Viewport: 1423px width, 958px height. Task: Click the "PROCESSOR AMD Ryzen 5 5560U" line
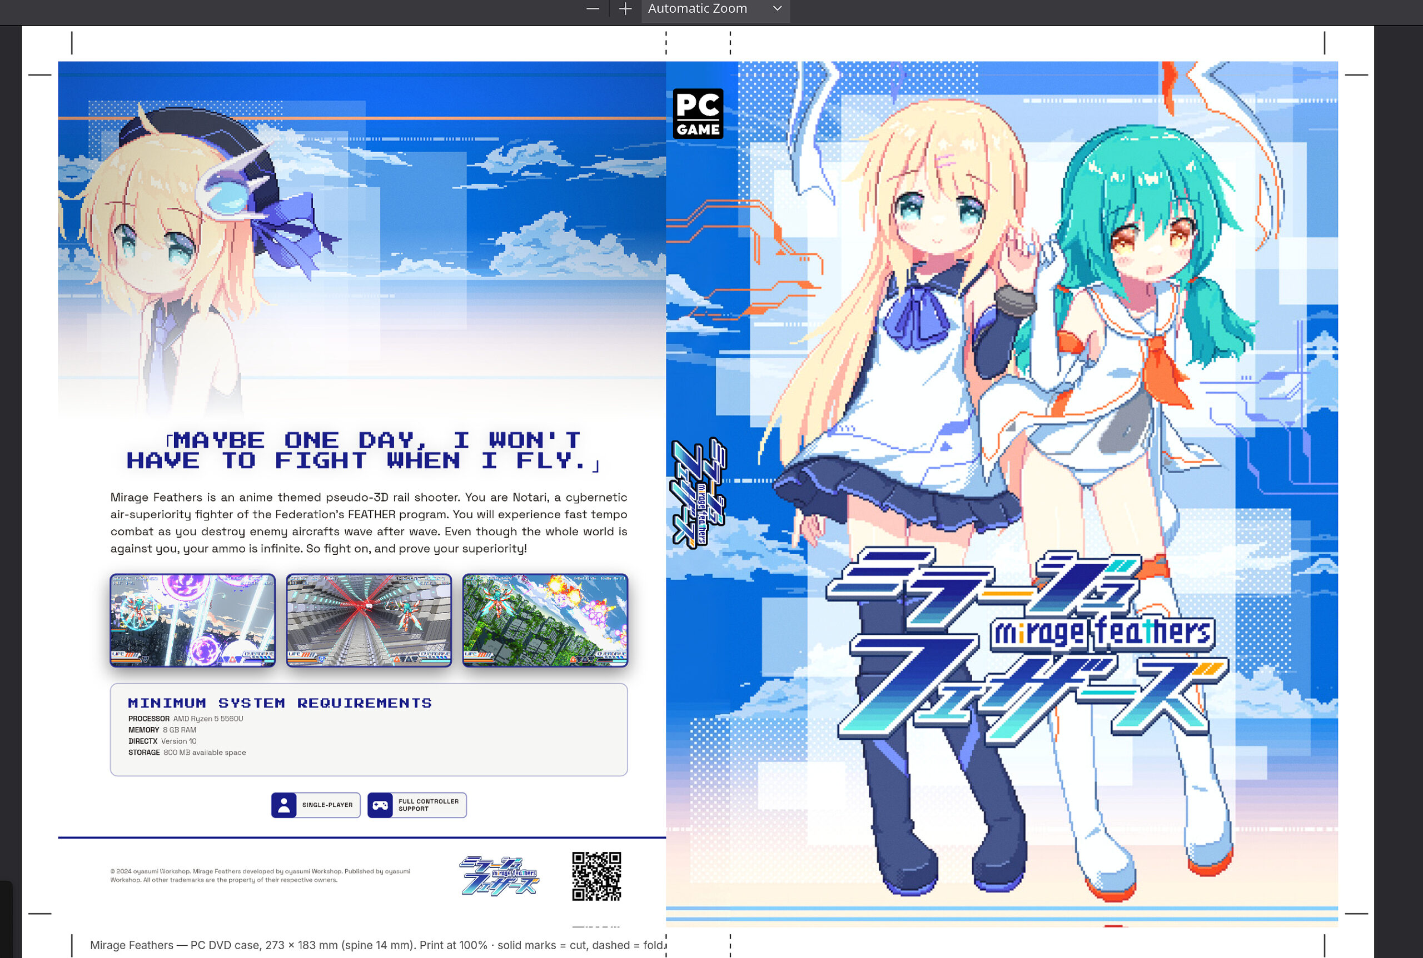(x=186, y=719)
